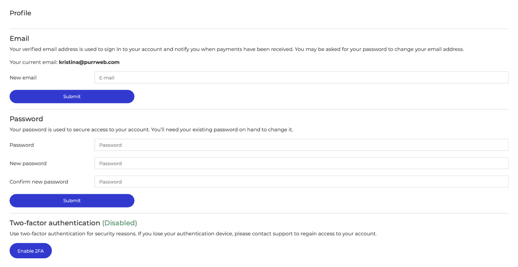Screen dimensions: 518x267
Task: Click the verified email address description text
Action: tap(237, 49)
